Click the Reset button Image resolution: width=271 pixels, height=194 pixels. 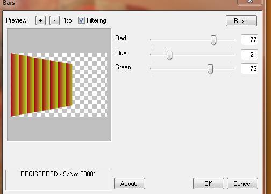pyautogui.click(x=241, y=21)
